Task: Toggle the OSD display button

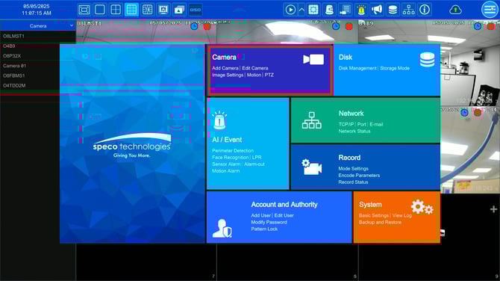Action: click(x=196, y=10)
